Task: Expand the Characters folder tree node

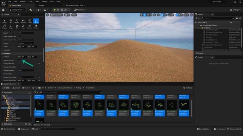Action: pyautogui.click(x=5, y=100)
